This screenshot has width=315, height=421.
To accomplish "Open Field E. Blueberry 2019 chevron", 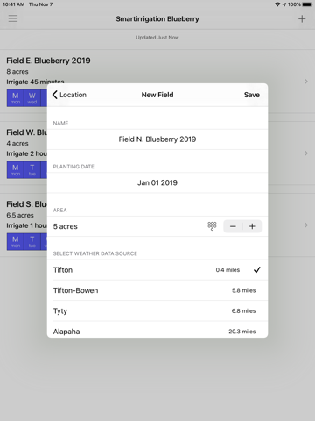I will coord(306,82).
